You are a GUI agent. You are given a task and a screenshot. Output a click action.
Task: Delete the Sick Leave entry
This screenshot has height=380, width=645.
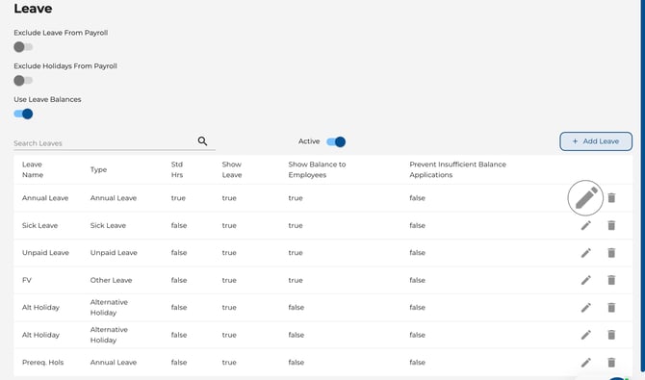tap(611, 225)
